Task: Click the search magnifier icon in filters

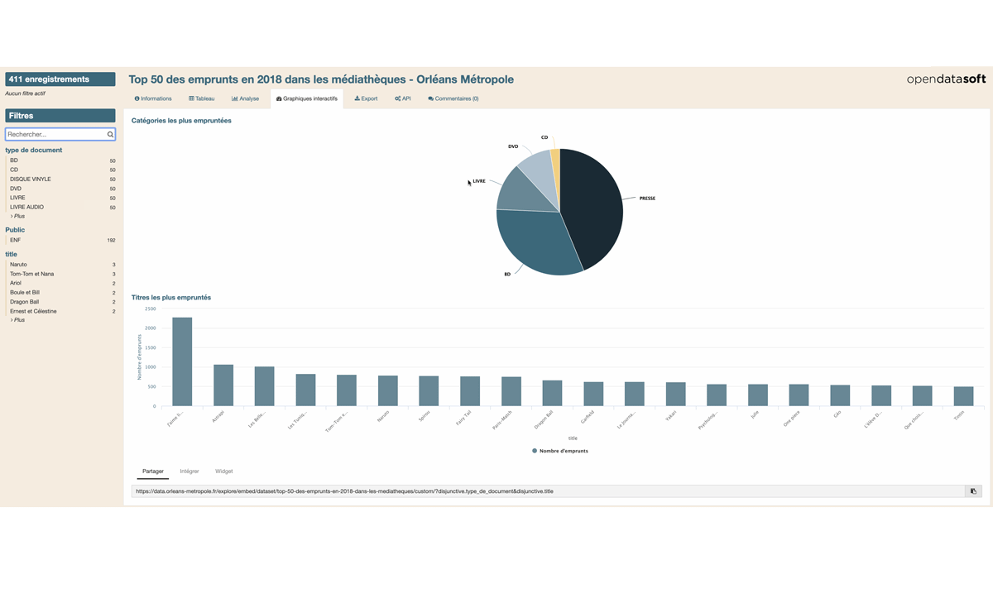Action: (x=110, y=134)
